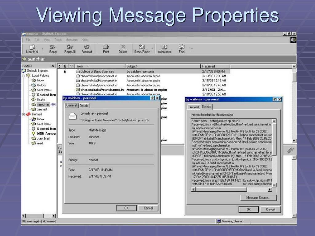Close the Folders pane with X
Screen dimensions: 315x236
pyautogui.click(x=53, y=66)
